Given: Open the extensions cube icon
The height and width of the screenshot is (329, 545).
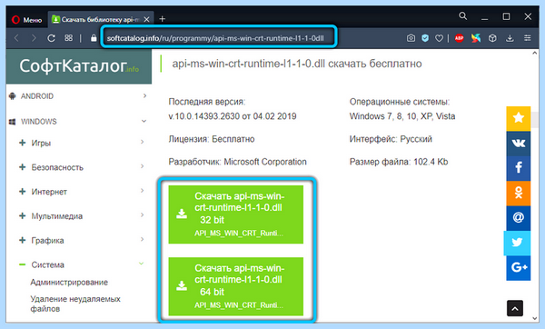Looking at the screenshot, I should pos(492,38).
